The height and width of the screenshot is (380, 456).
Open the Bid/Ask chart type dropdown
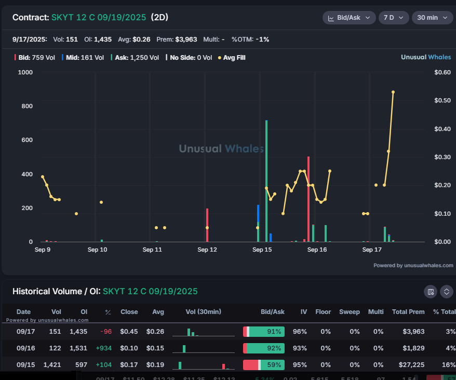[349, 18]
